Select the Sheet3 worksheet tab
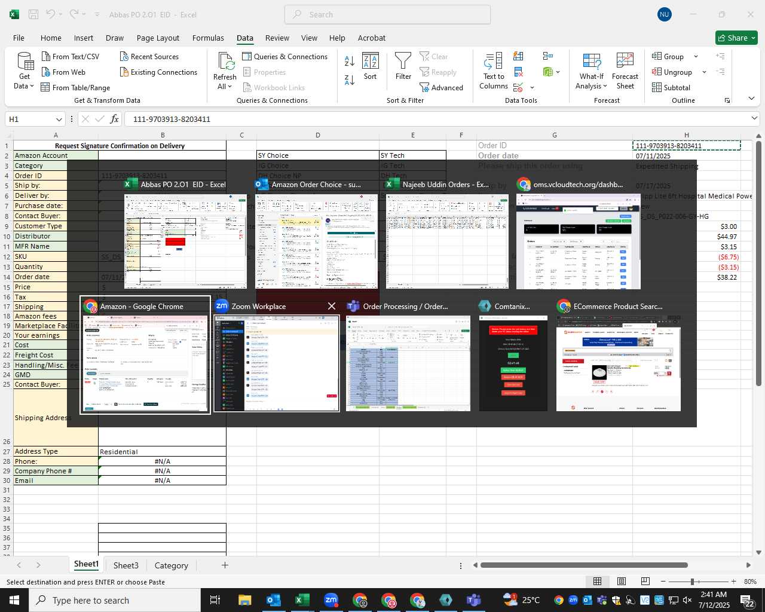Screen dimensions: 765x612 point(126,565)
